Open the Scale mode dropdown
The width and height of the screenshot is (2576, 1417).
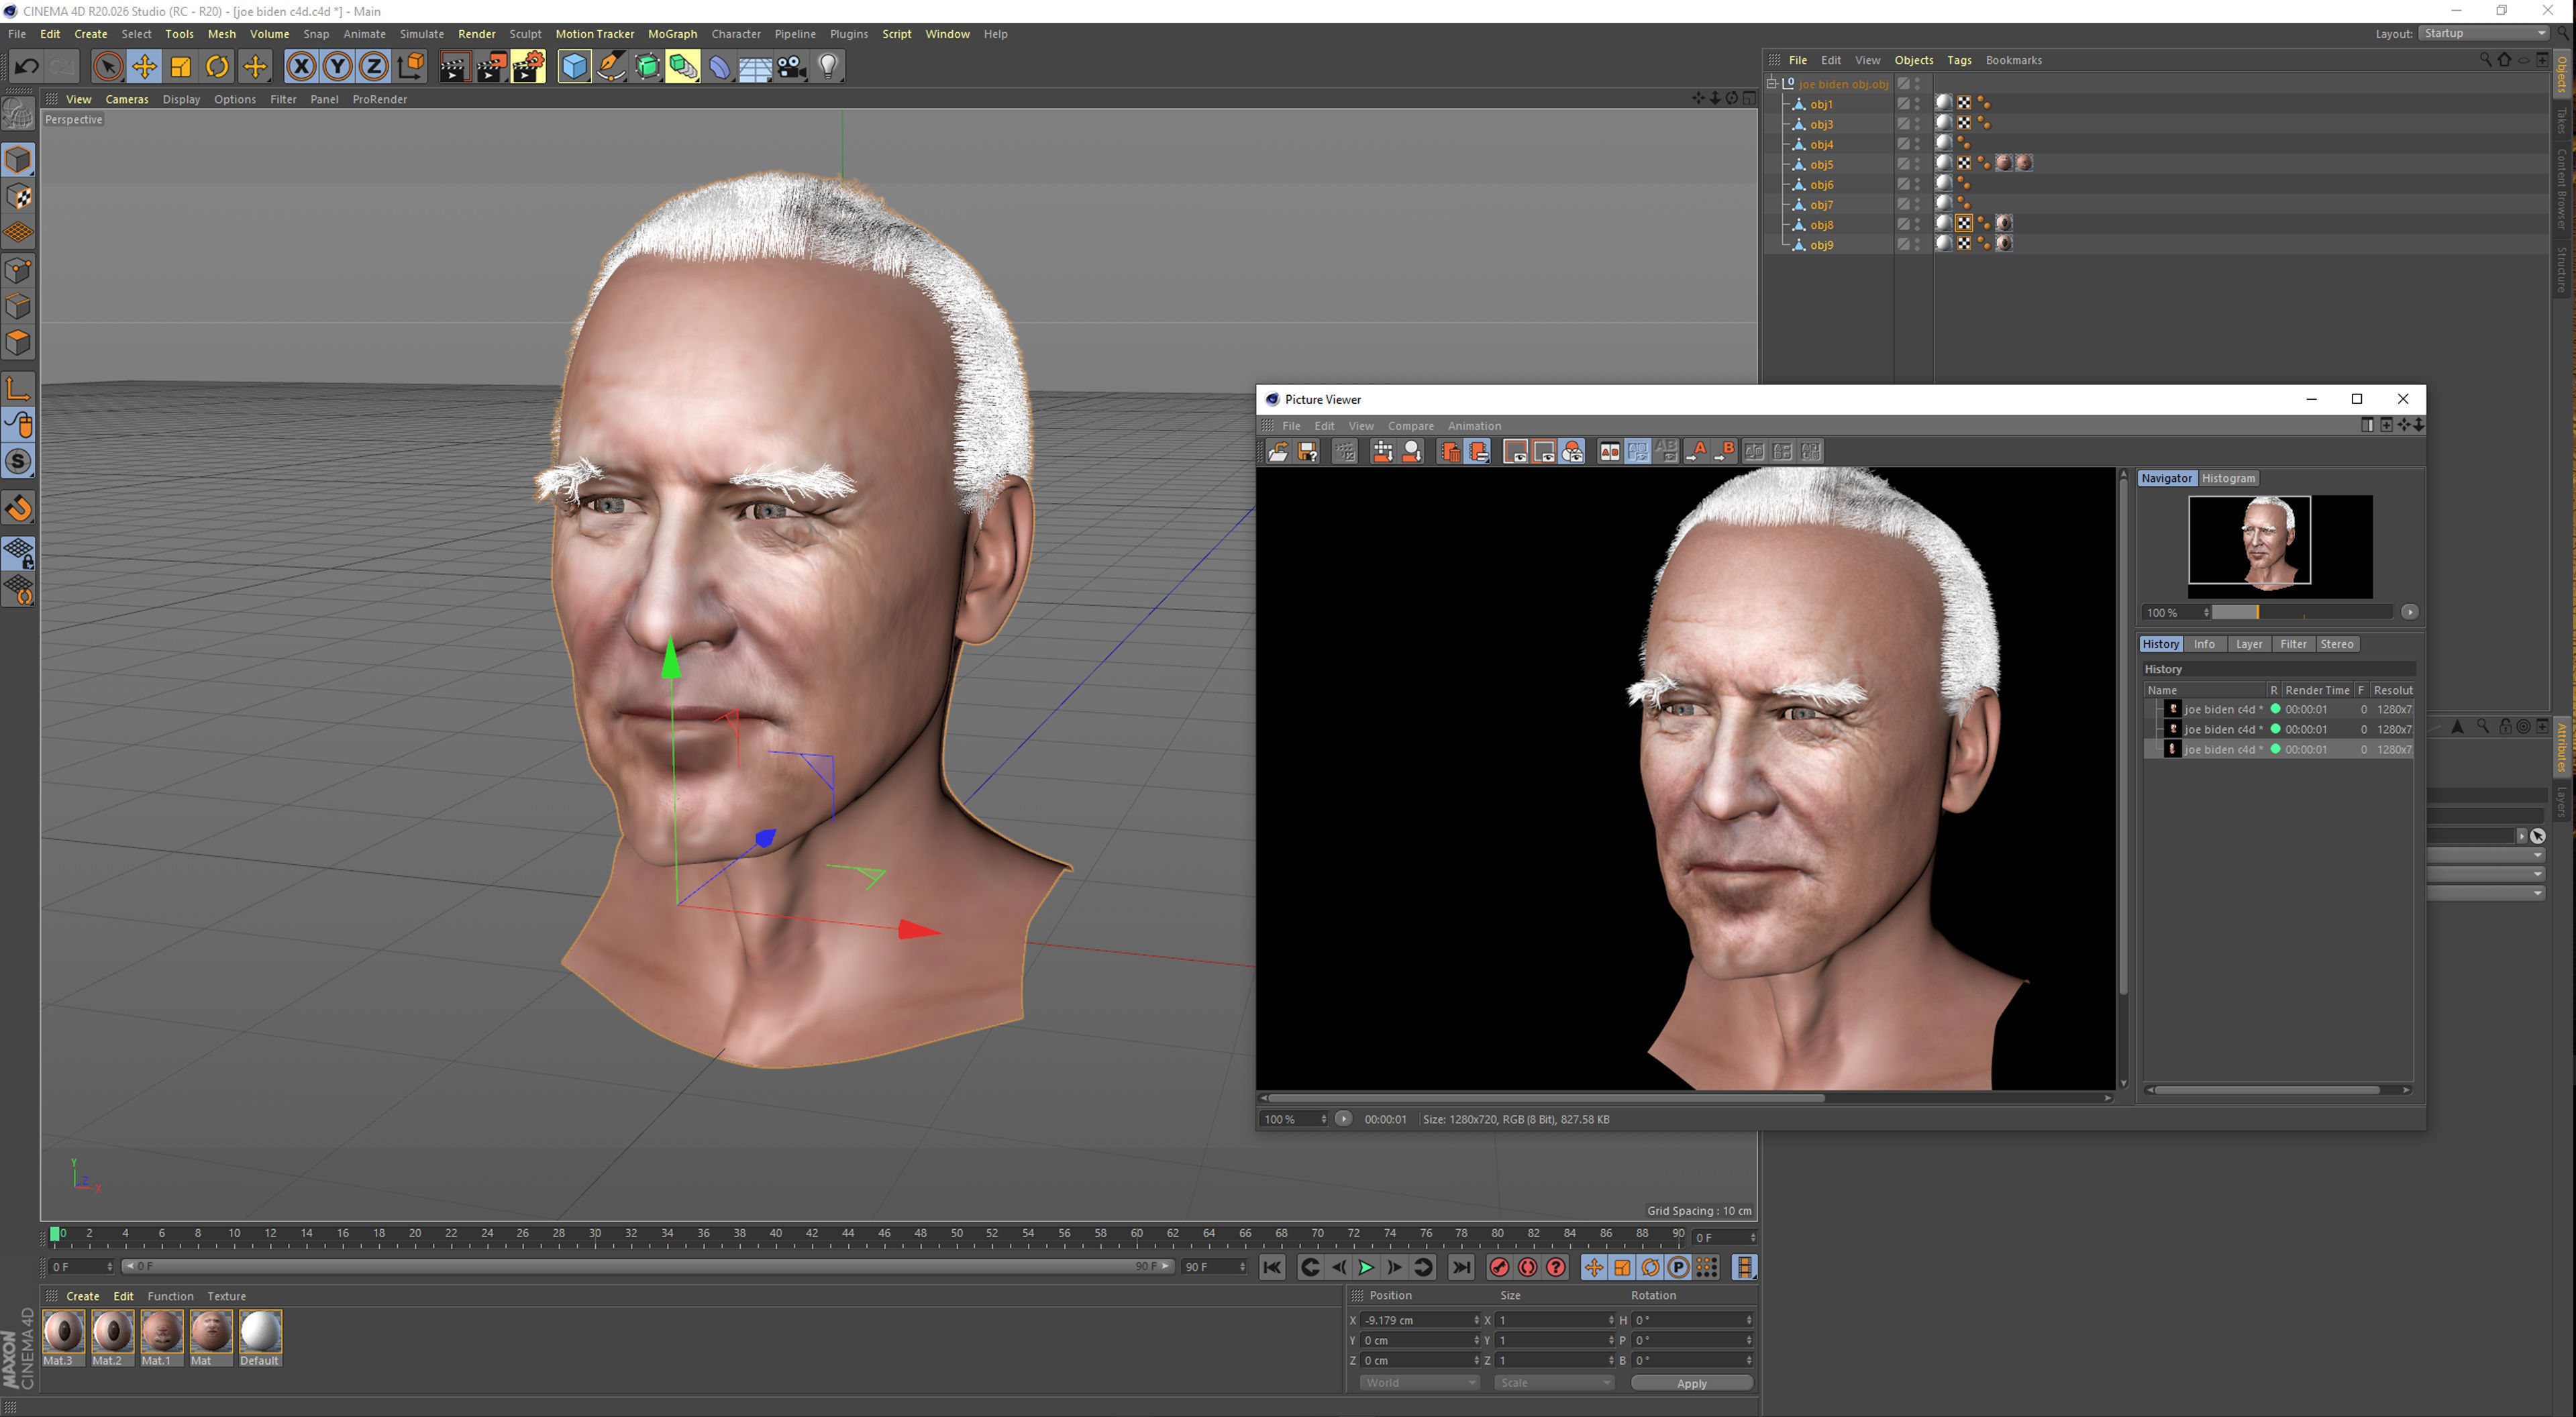click(1554, 1383)
